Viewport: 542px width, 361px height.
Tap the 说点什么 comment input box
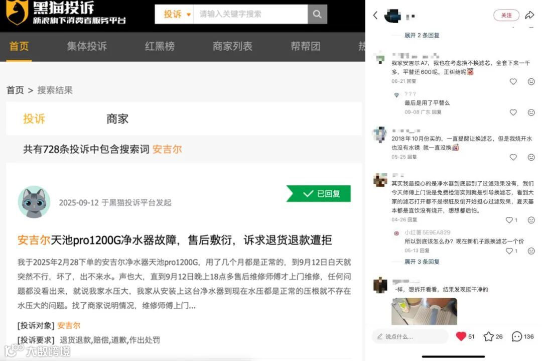(x=411, y=336)
